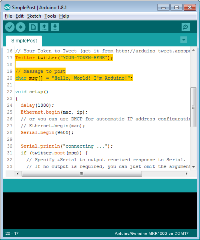Click "// Ethernet.begin(mac);" on line 27
The width and height of the screenshot is (200, 240).
pos(53,126)
